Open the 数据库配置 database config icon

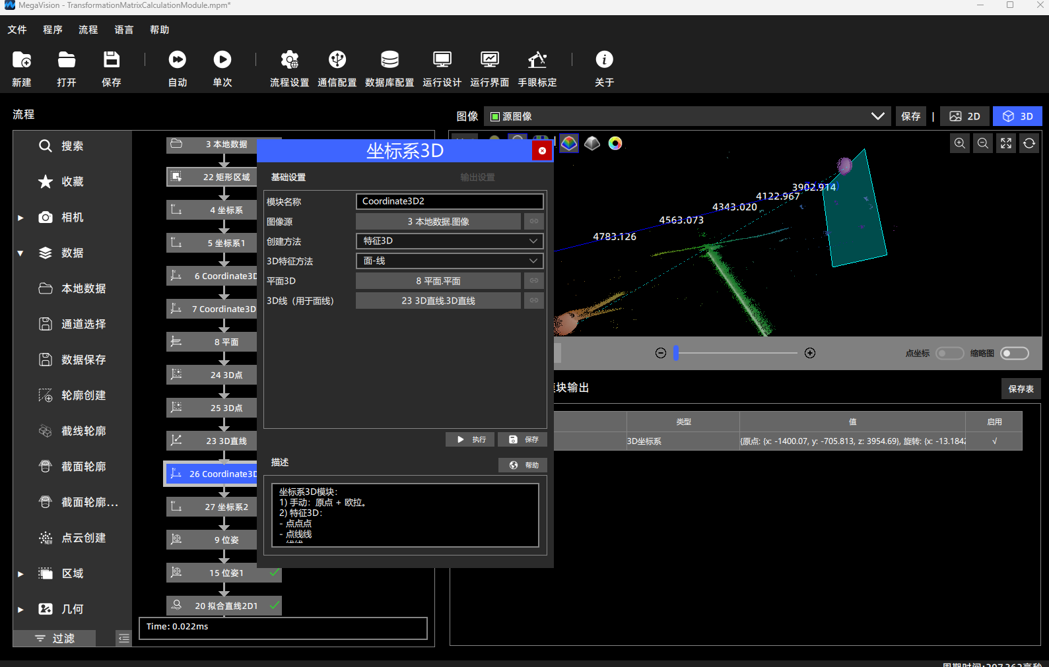click(x=389, y=60)
